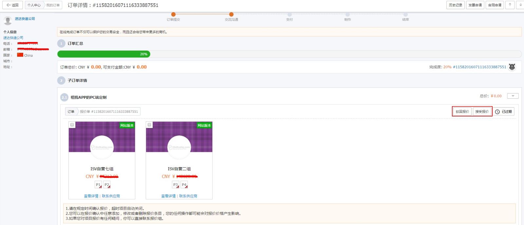
Task: Tick the checkbox on ISV自营七组 card
Action: (x=72, y=125)
